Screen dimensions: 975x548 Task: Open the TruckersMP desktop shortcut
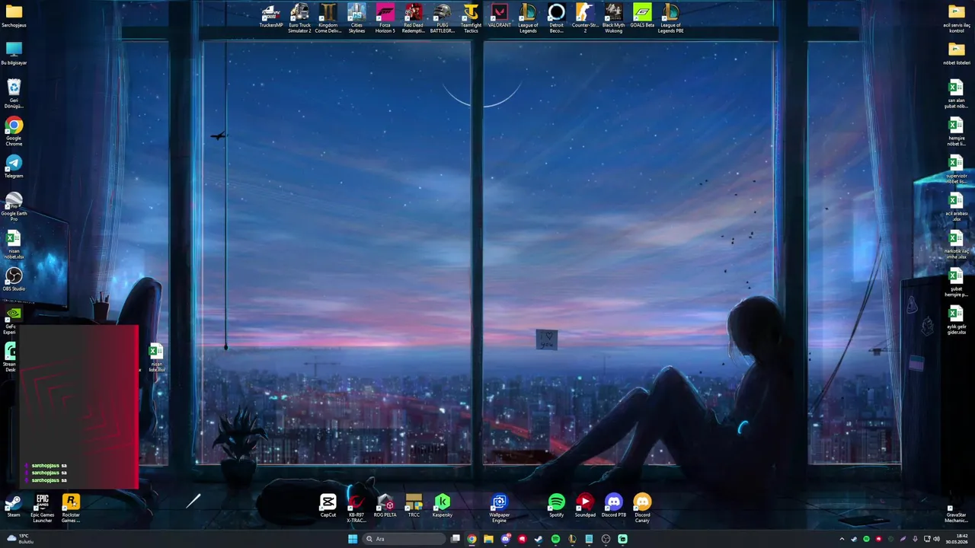[271, 17]
